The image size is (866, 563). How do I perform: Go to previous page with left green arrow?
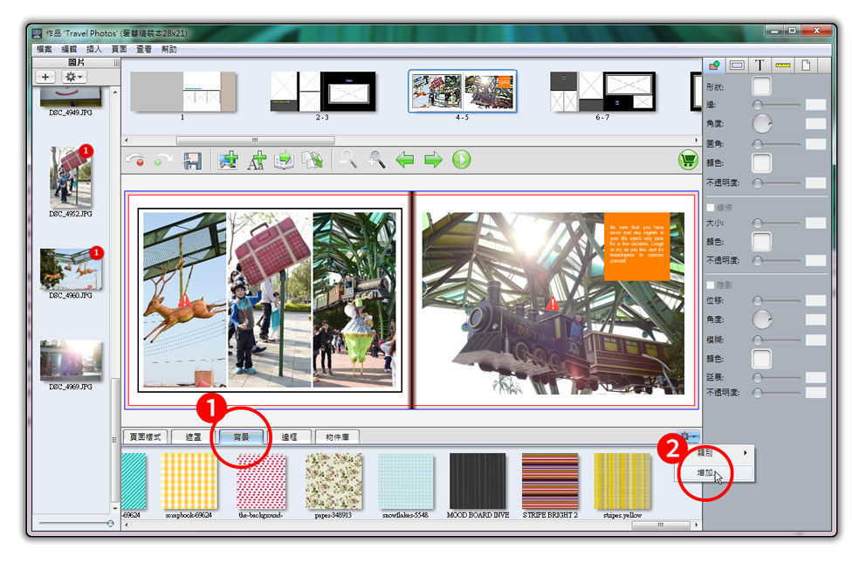[x=404, y=160]
